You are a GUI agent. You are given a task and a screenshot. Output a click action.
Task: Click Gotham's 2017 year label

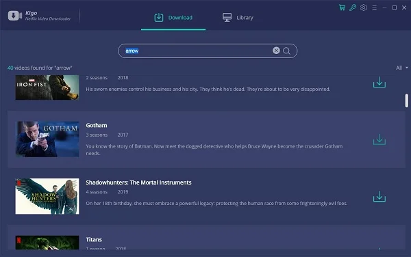tap(123, 135)
